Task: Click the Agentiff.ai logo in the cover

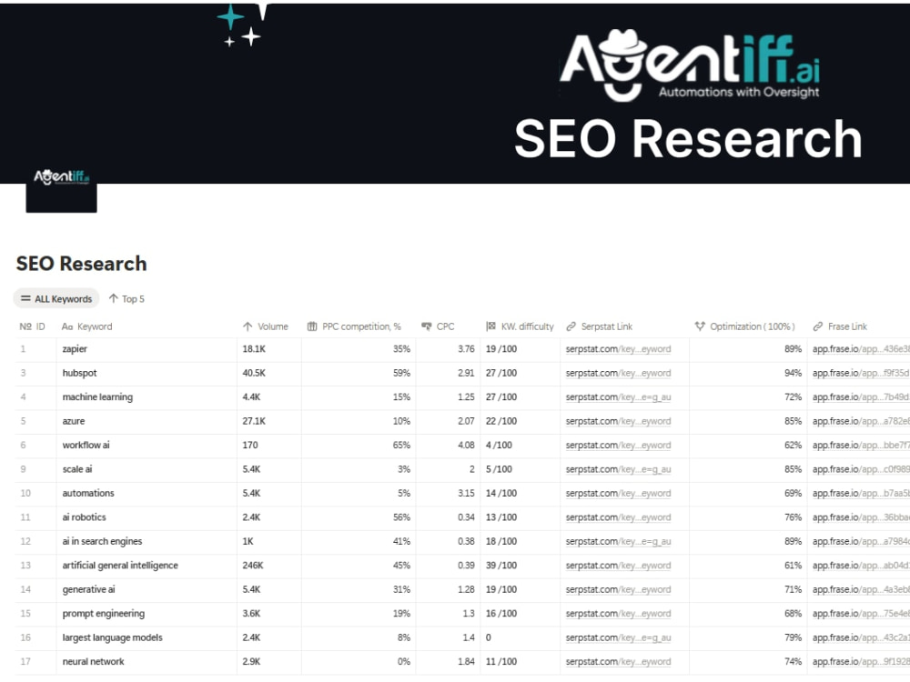Action: [x=689, y=65]
